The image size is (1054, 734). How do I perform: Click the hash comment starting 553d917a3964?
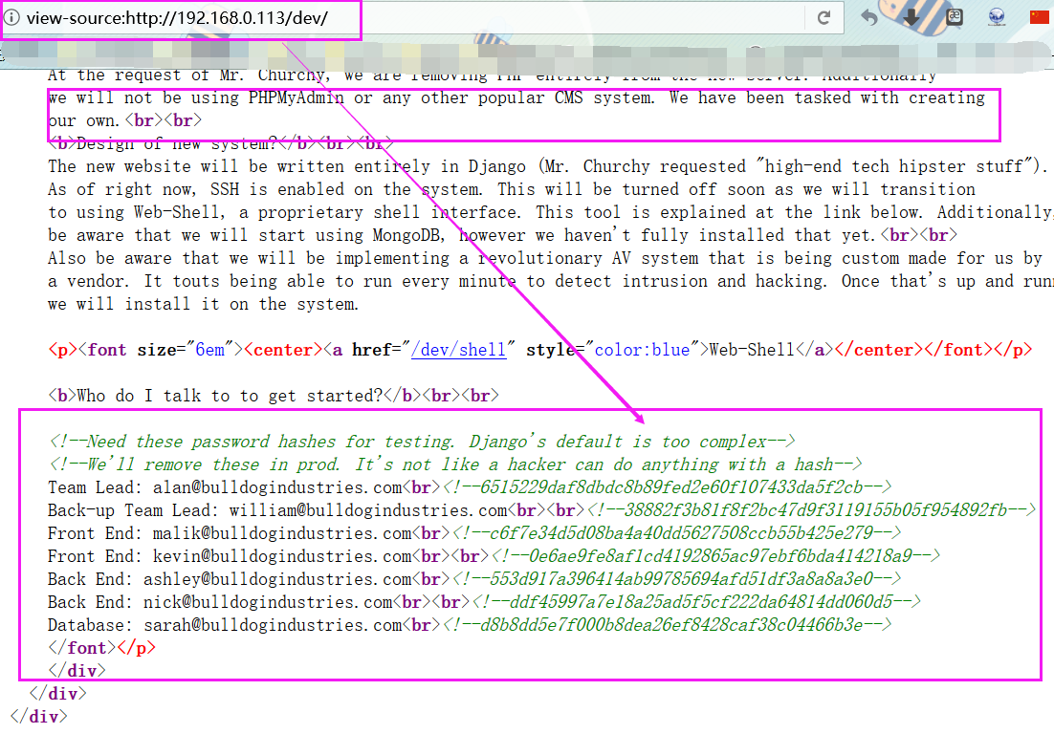pos(676,579)
